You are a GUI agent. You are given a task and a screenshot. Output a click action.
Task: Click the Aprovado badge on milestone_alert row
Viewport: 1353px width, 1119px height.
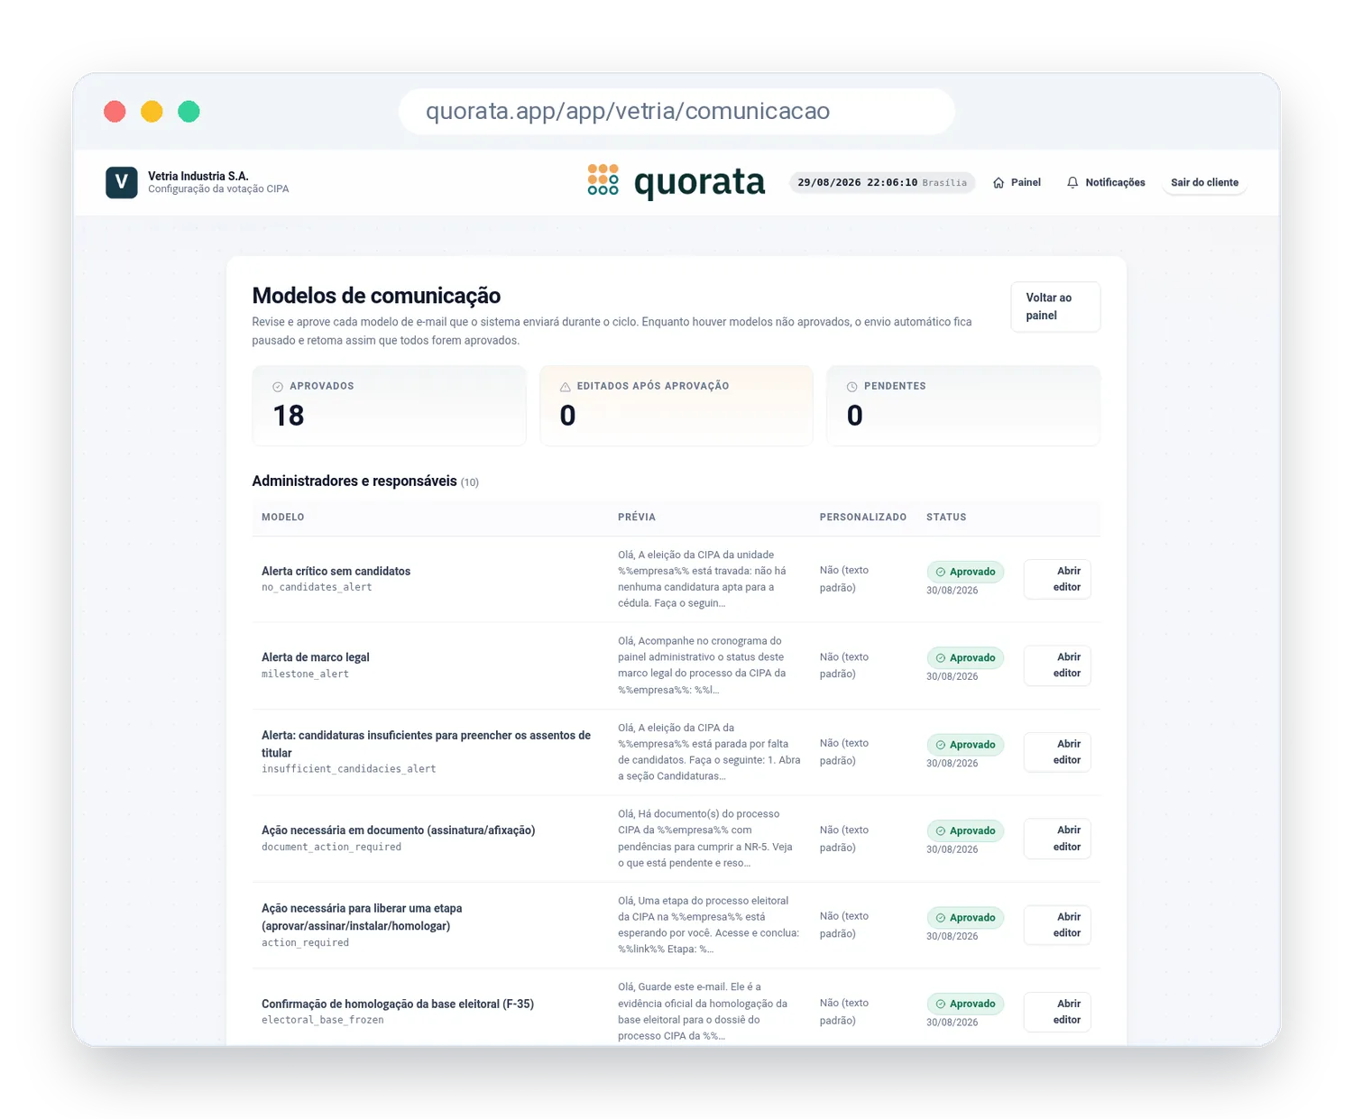[965, 658]
